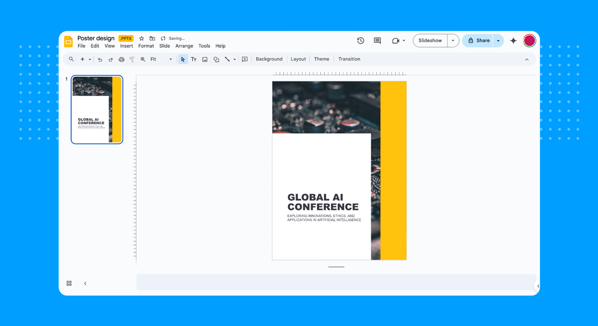Open the Gemini sparkle assistant
The width and height of the screenshot is (598, 326).
[513, 41]
